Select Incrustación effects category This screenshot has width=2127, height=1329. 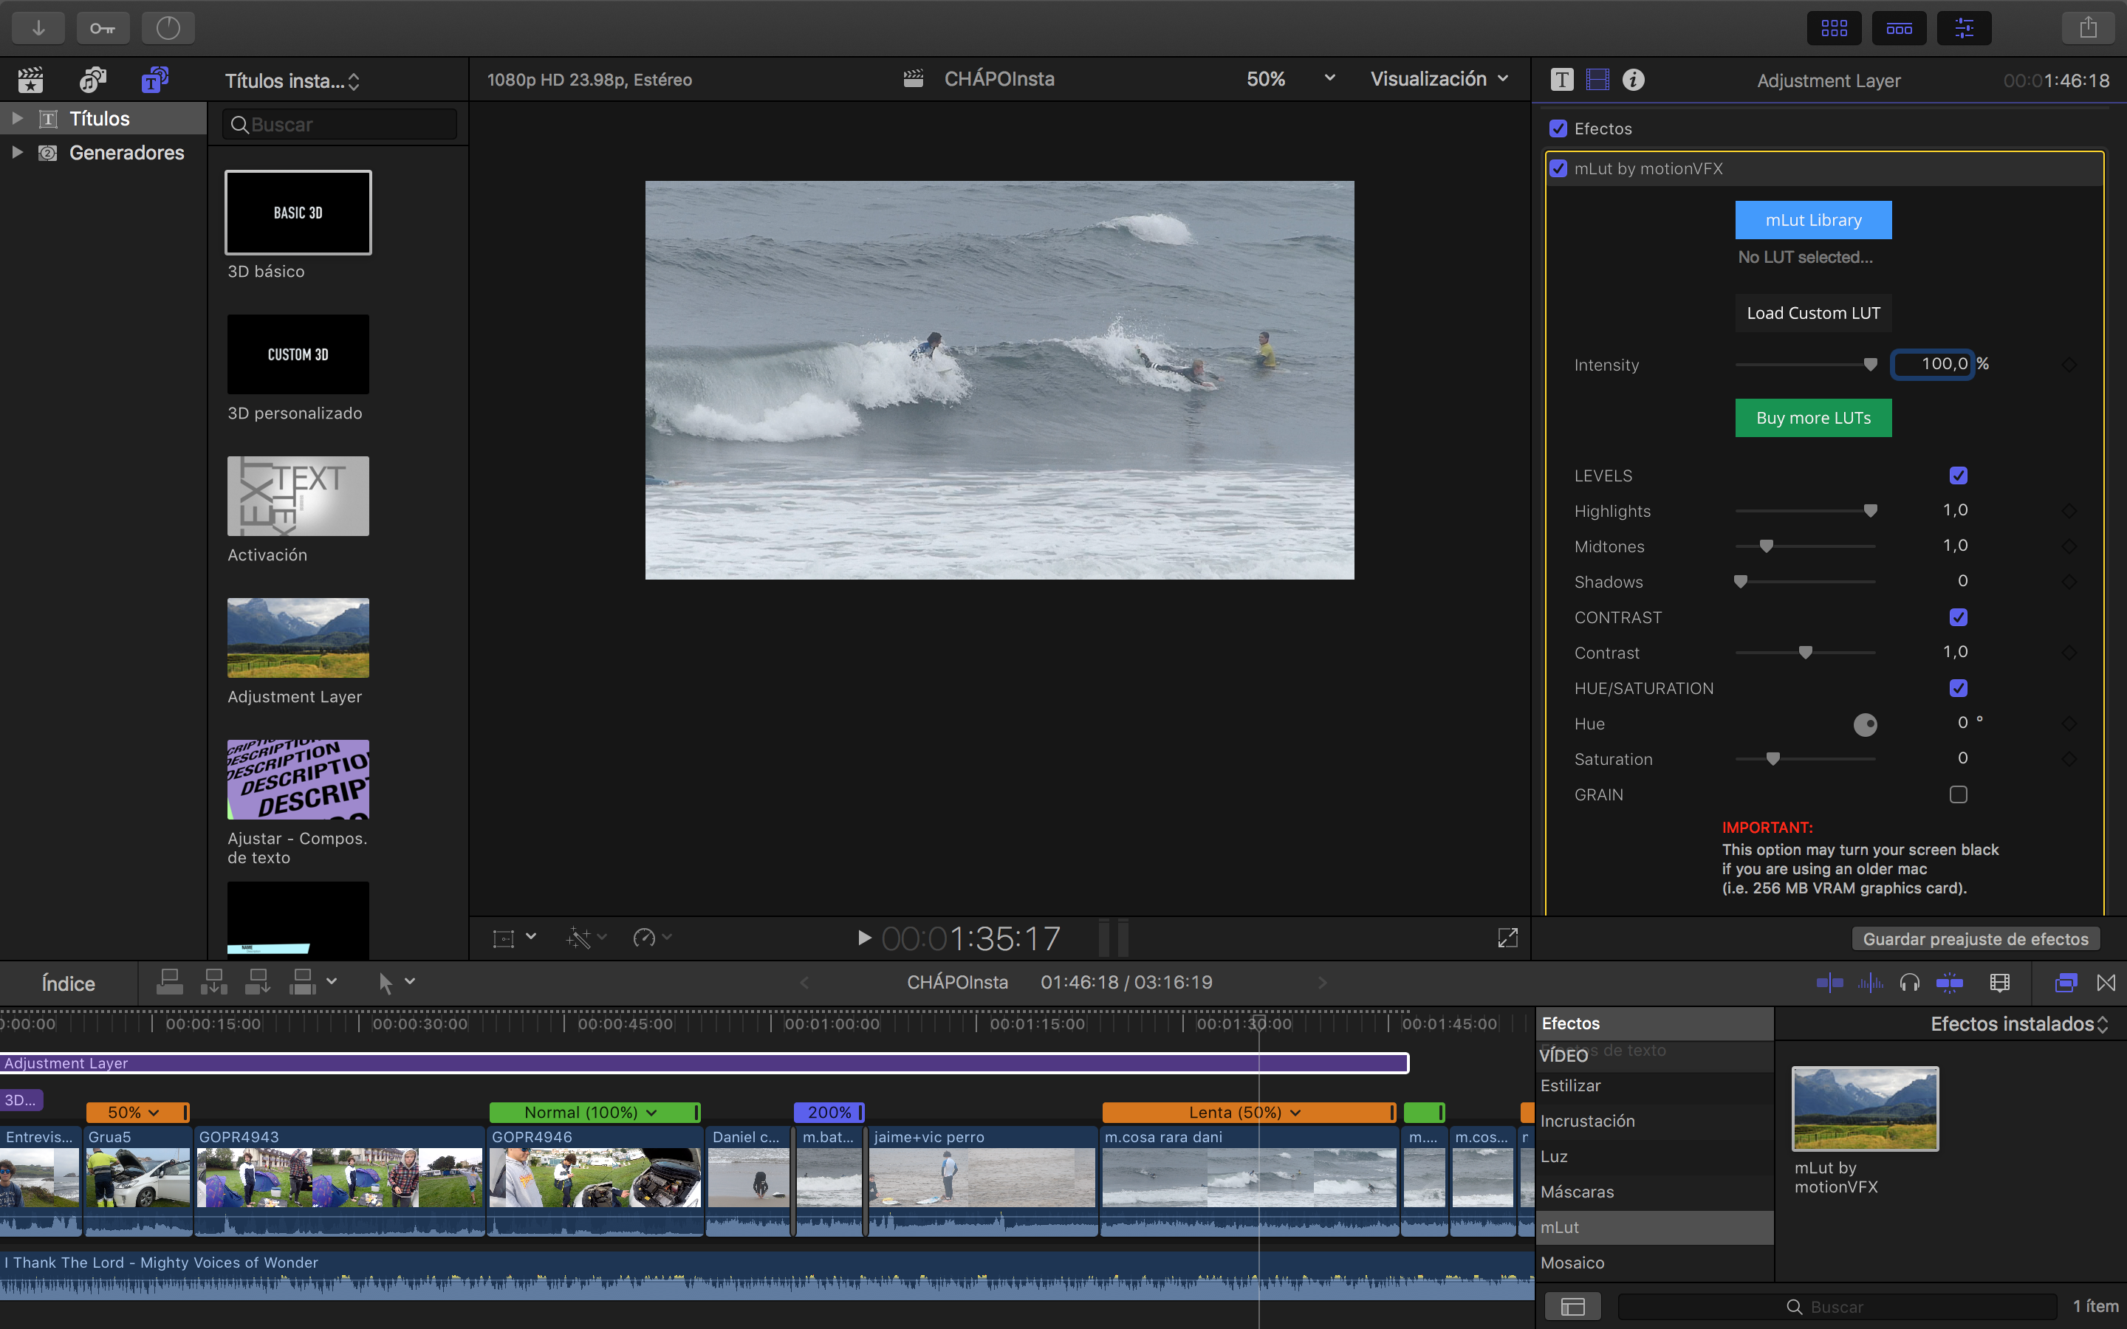(1654, 1121)
